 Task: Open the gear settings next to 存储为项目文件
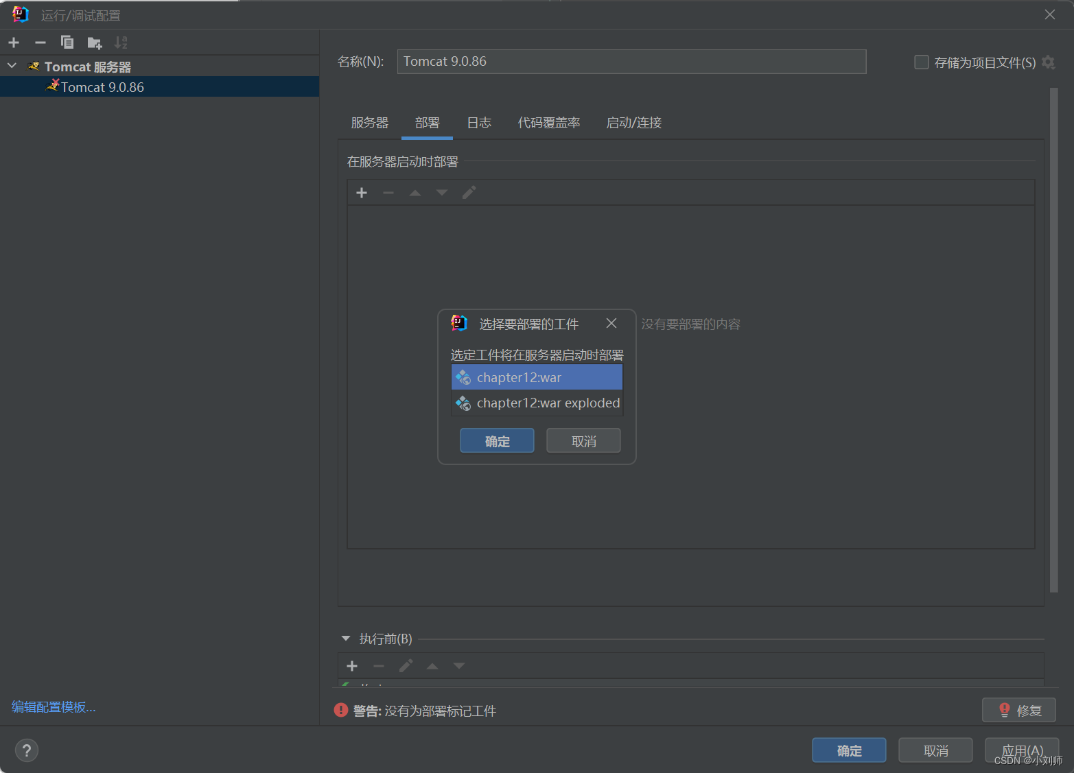(1048, 62)
